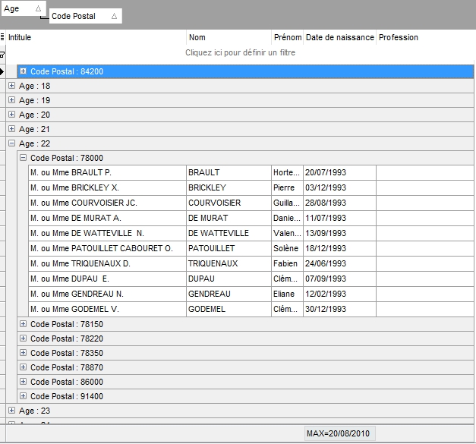Click the filter row to define a filter
The image size is (476, 444).
coord(240,53)
